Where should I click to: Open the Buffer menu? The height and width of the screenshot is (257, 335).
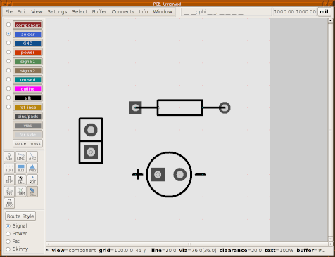[x=99, y=12]
